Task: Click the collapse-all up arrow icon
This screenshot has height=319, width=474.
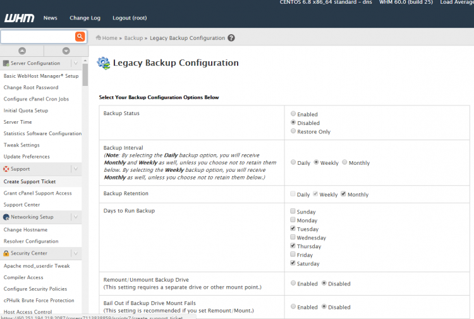Action: click(x=22, y=51)
